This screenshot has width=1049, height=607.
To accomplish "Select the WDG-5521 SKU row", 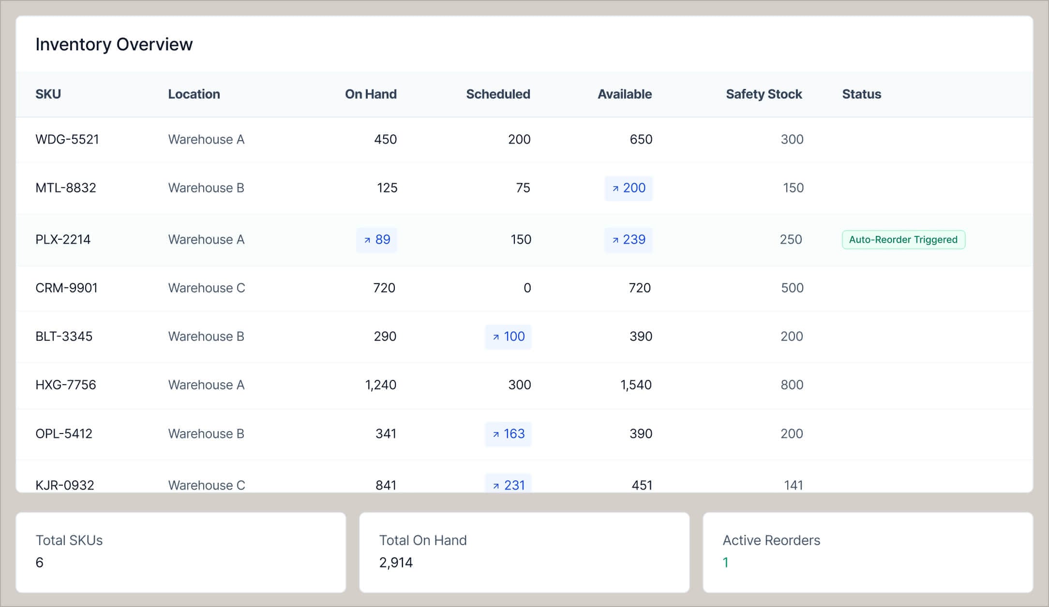I will [x=67, y=140].
